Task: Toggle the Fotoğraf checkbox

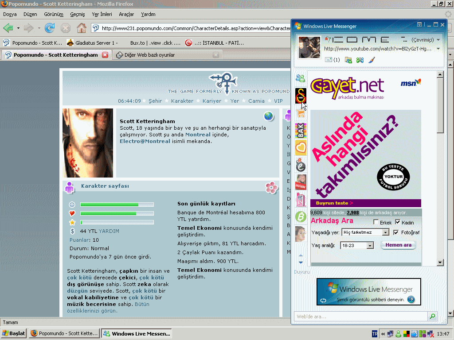Action: click(x=396, y=232)
